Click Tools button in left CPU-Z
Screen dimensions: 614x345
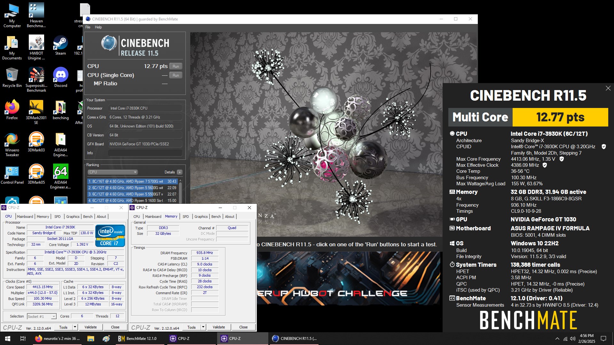[63, 327]
